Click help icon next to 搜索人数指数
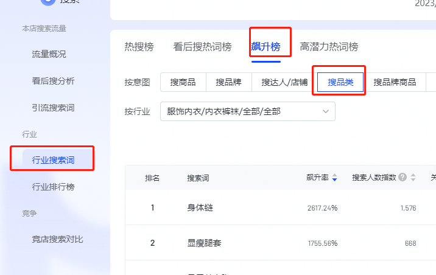Screen dimensions: 436x275 [x=403, y=177]
